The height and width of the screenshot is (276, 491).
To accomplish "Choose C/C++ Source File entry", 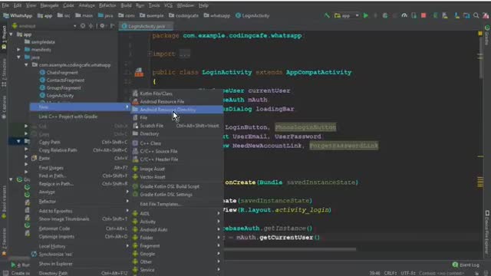I will [177, 151].
